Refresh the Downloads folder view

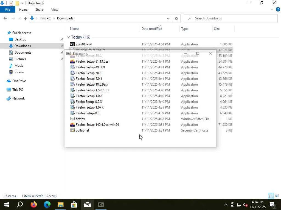176,18
